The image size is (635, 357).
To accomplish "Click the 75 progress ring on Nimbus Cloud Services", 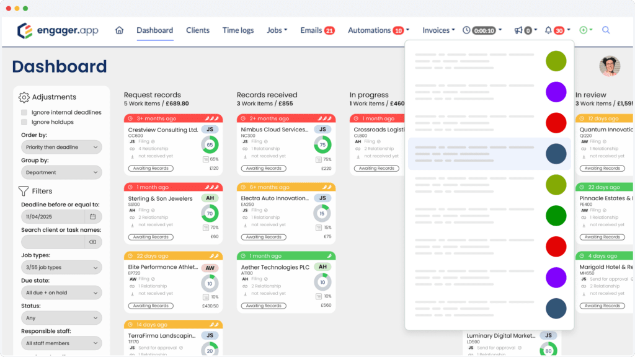I will 322,144.
